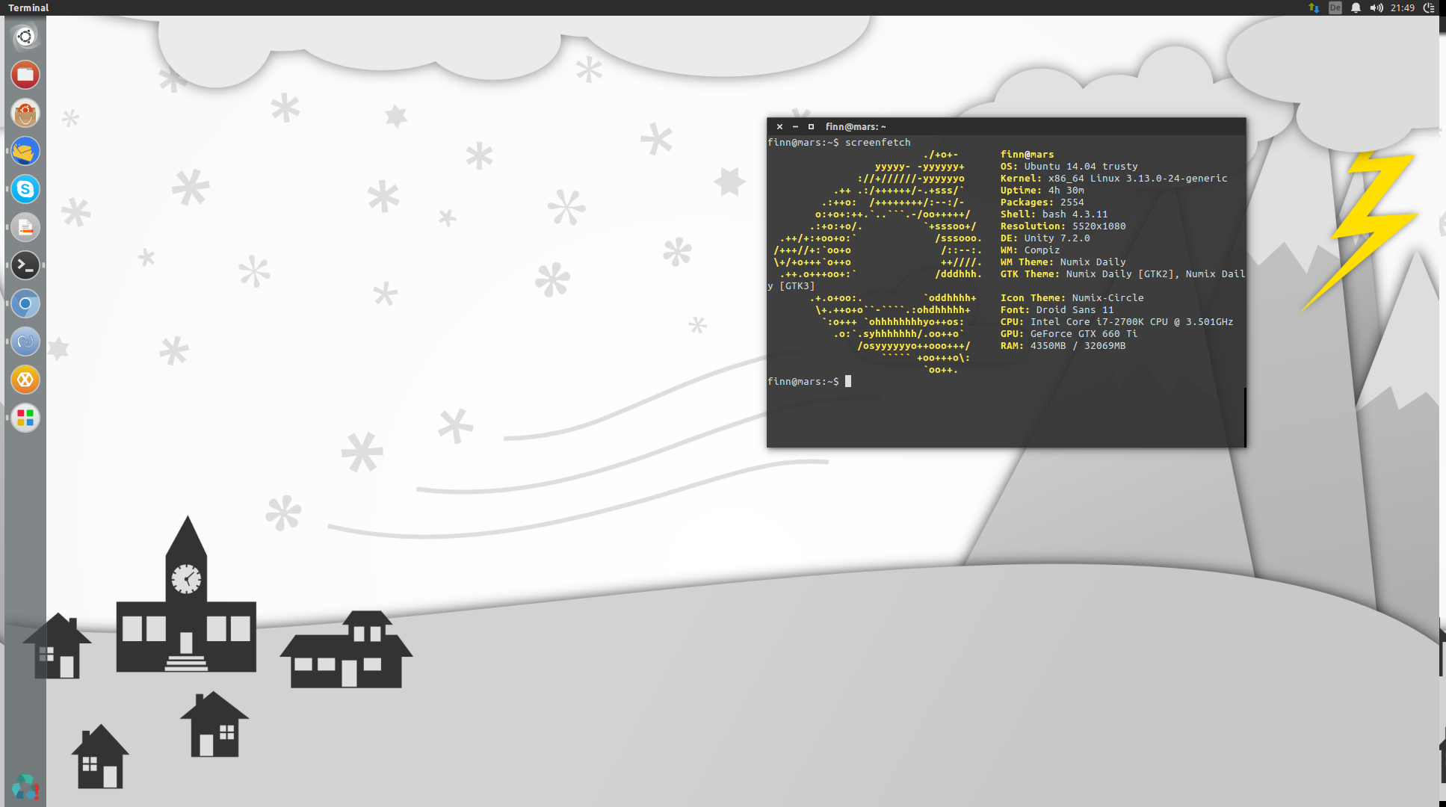This screenshot has height=807, width=1446.
Task: Click the 'DE: Unity 7.2.0' line
Action: pyautogui.click(x=1045, y=238)
